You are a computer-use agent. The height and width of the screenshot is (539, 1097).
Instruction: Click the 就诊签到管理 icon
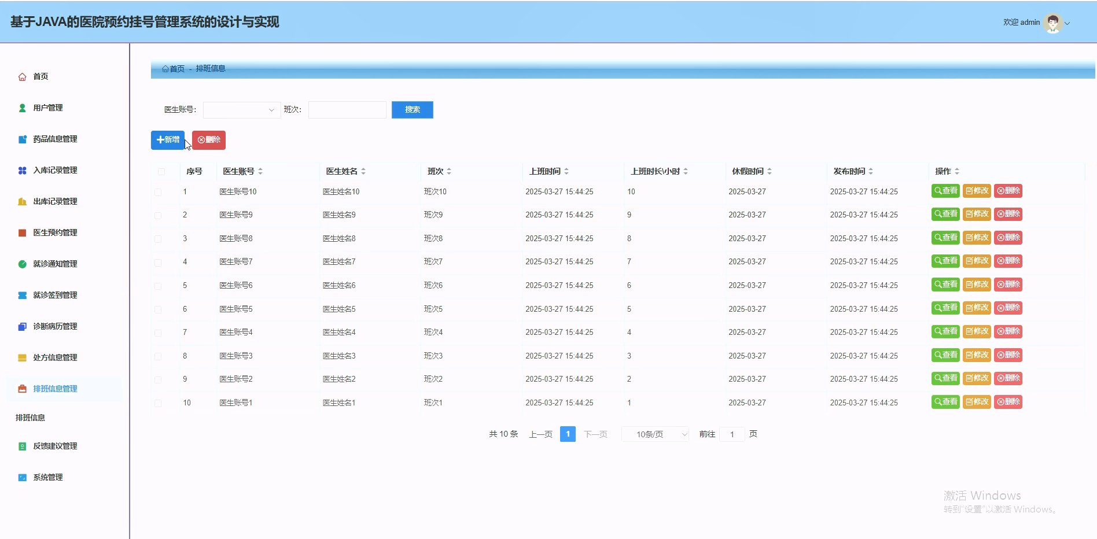tap(22, 295)
